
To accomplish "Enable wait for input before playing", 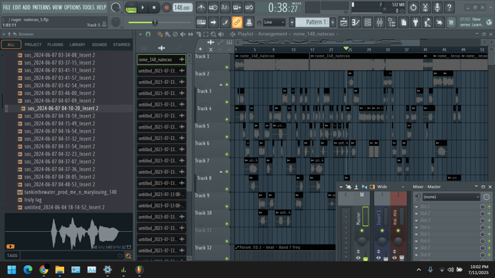I will coord(213,7).
